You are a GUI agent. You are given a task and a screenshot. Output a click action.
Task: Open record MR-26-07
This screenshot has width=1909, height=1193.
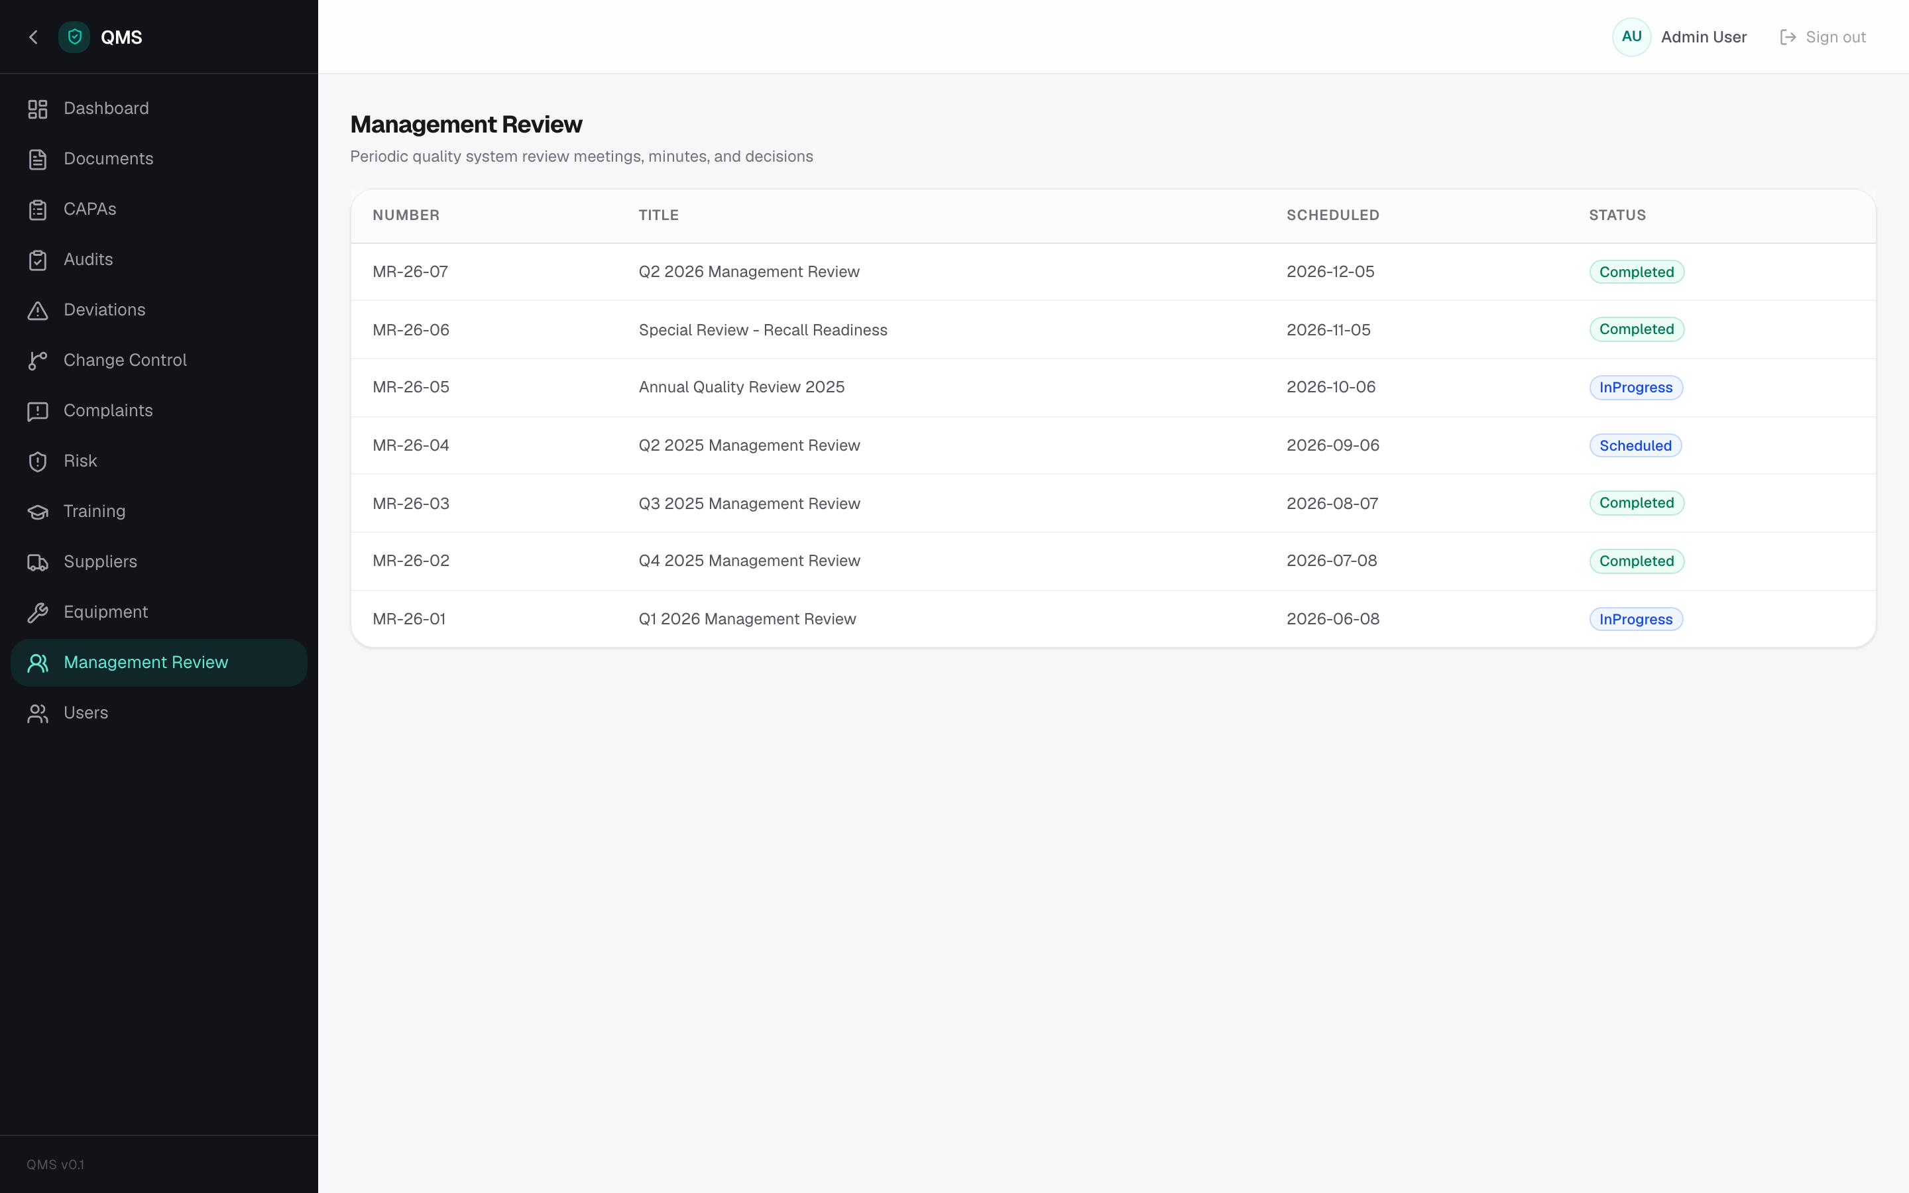click(x=1113, y=272)
